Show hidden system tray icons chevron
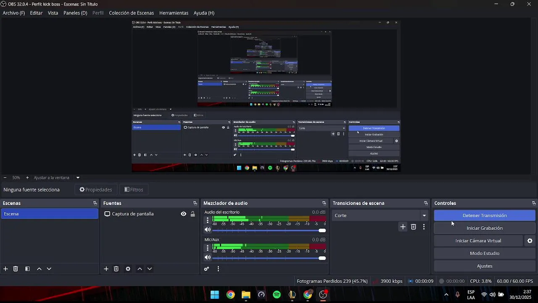The height and width of the screenshot is (303, 538). point(446,295)
